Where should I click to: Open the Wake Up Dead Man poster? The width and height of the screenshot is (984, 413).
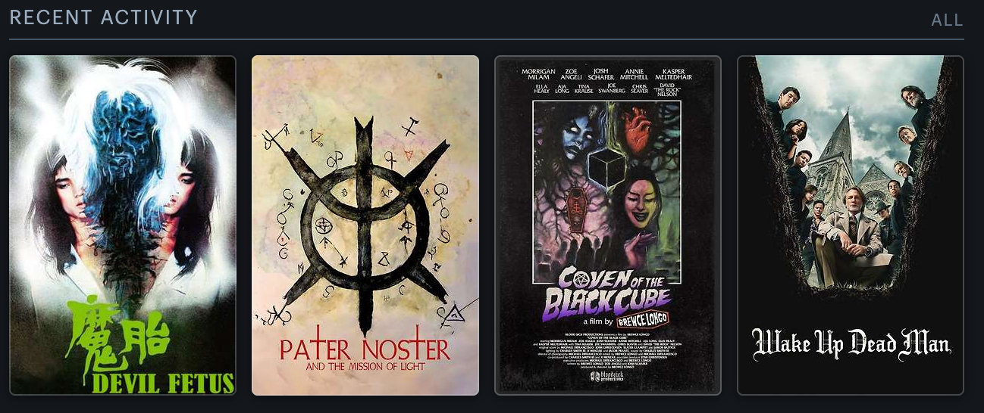point(851,225)
